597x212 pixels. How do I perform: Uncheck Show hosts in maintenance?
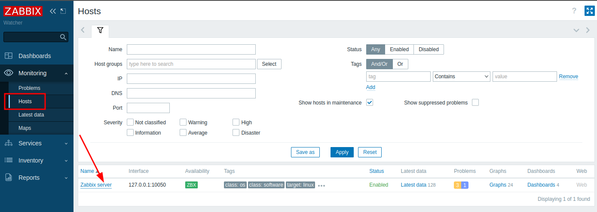click(x=370, y=102)
